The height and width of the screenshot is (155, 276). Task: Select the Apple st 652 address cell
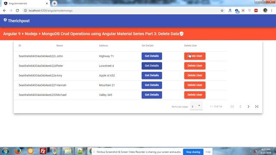pyautogui.click(x=107, y=75)
